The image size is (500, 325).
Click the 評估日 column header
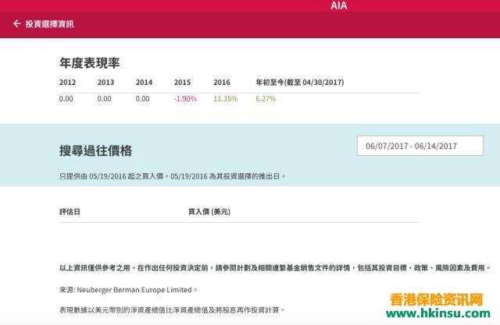click(x=70, y=211)
